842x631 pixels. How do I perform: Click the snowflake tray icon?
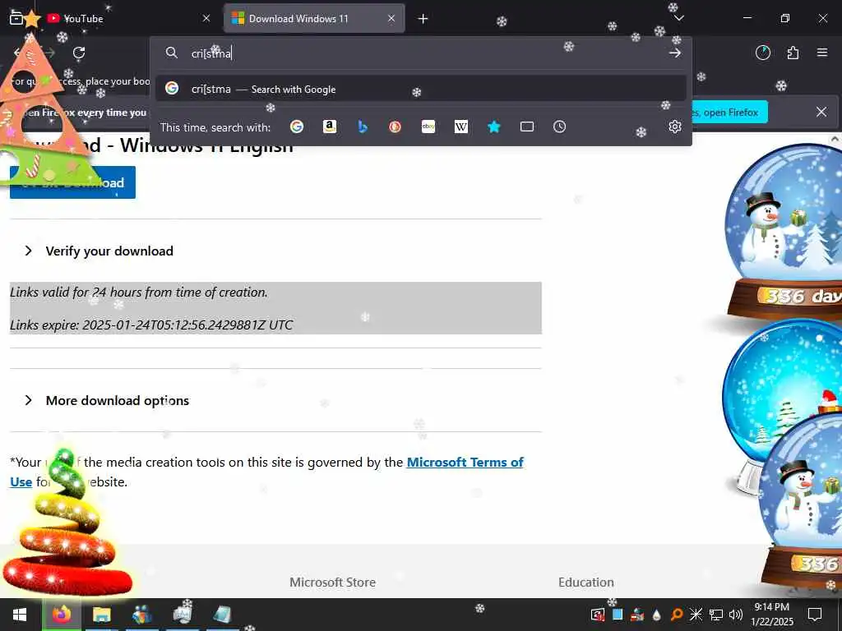point(696,615)
